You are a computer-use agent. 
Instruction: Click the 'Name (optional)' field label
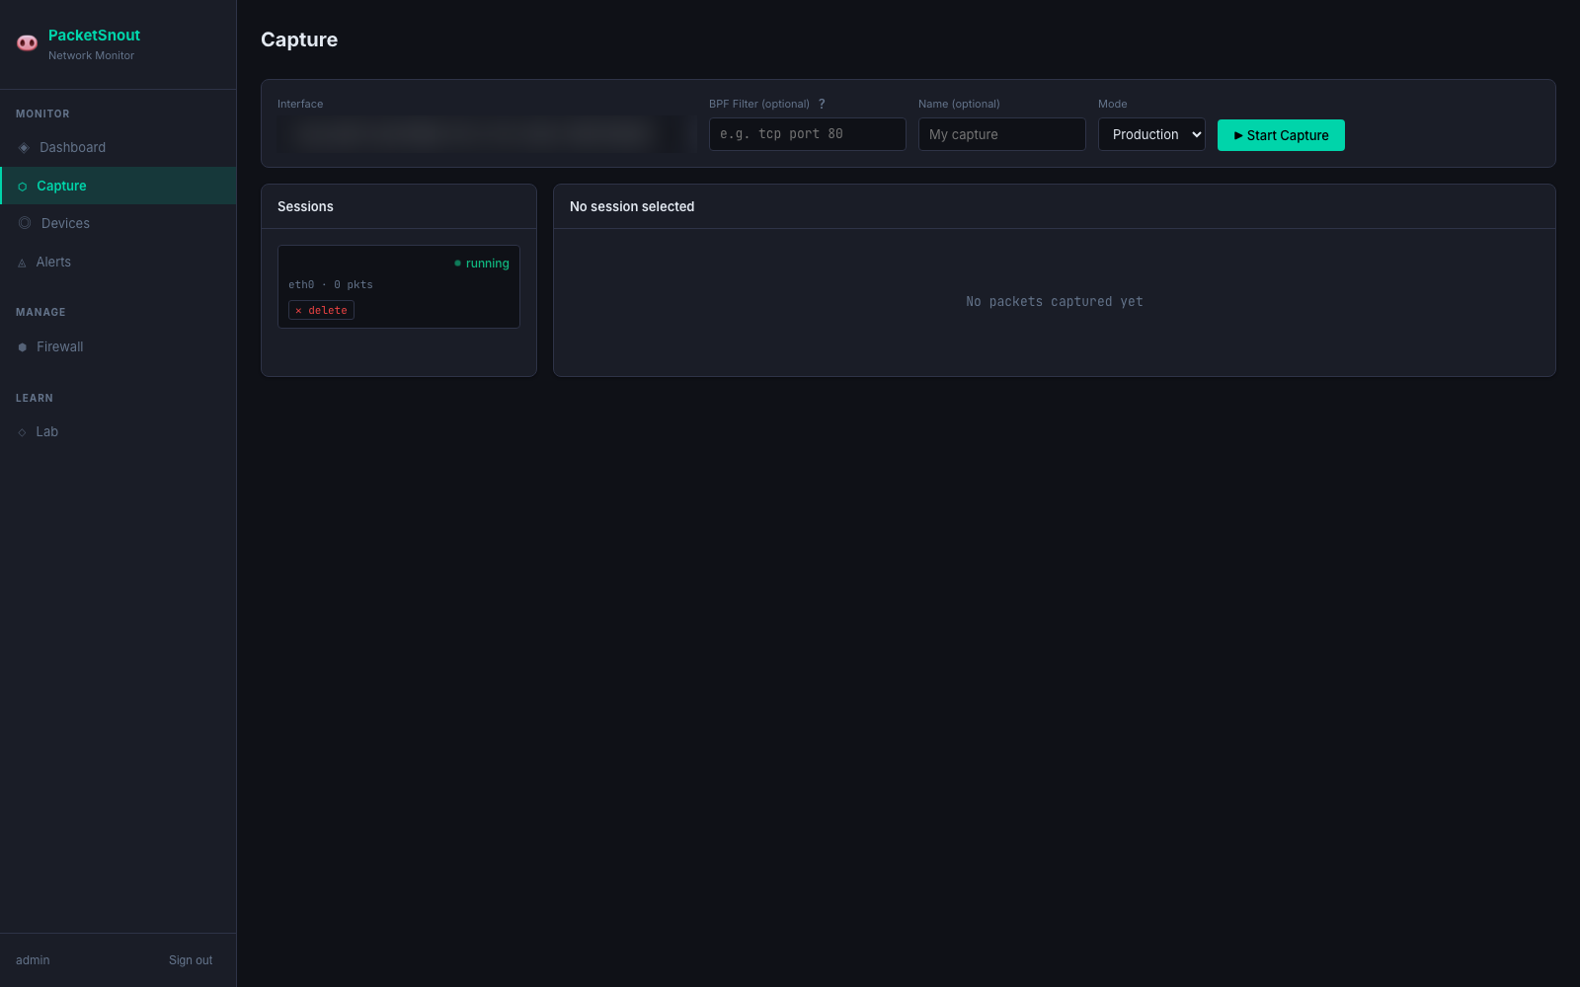959,104
